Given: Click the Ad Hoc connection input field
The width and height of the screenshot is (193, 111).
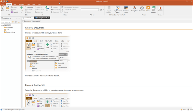Looking at the screenshot, I should pos(90,10).
